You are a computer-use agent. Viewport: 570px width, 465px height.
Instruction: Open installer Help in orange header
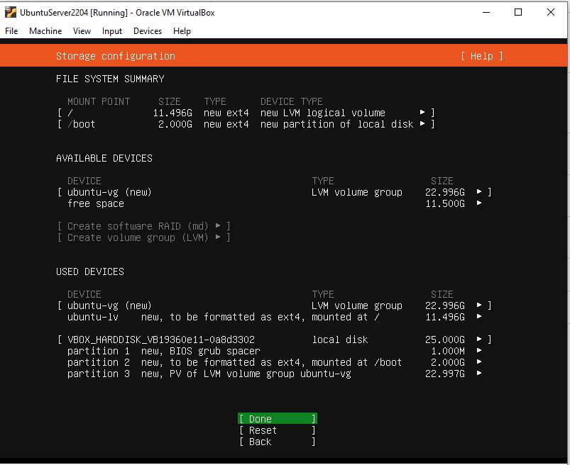(482, 56)
